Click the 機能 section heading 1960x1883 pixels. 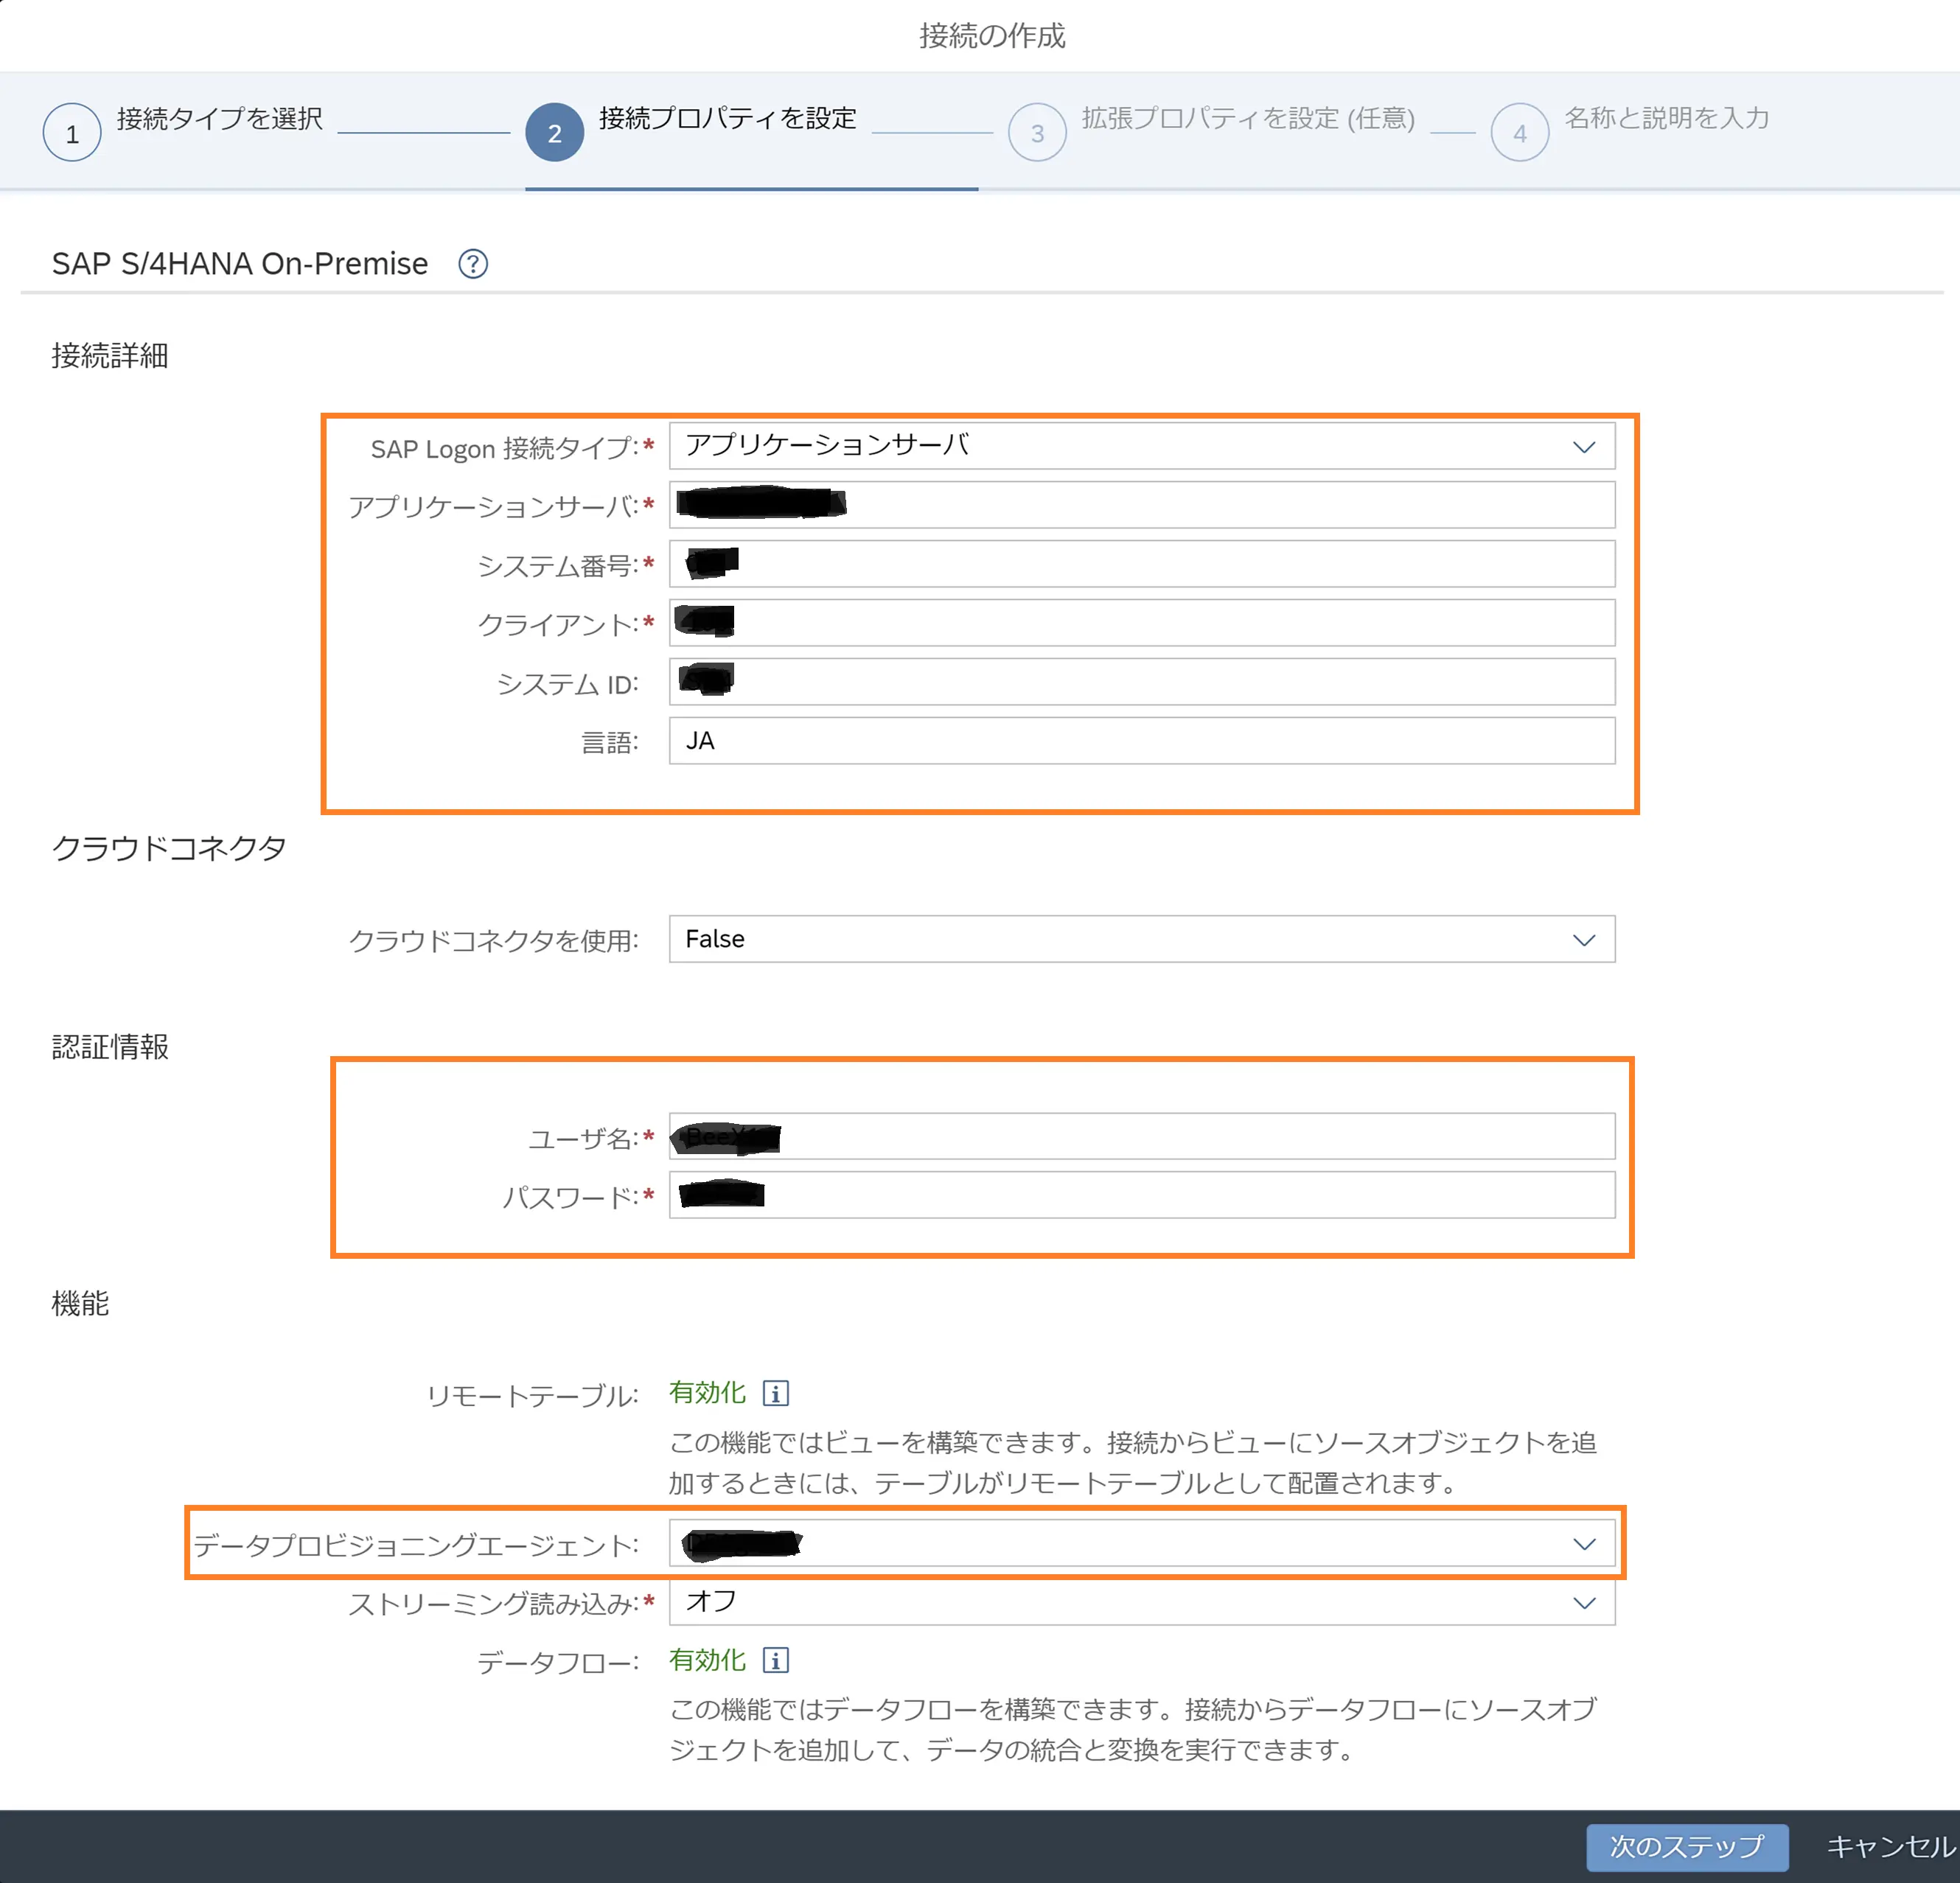coord(80,1303)
